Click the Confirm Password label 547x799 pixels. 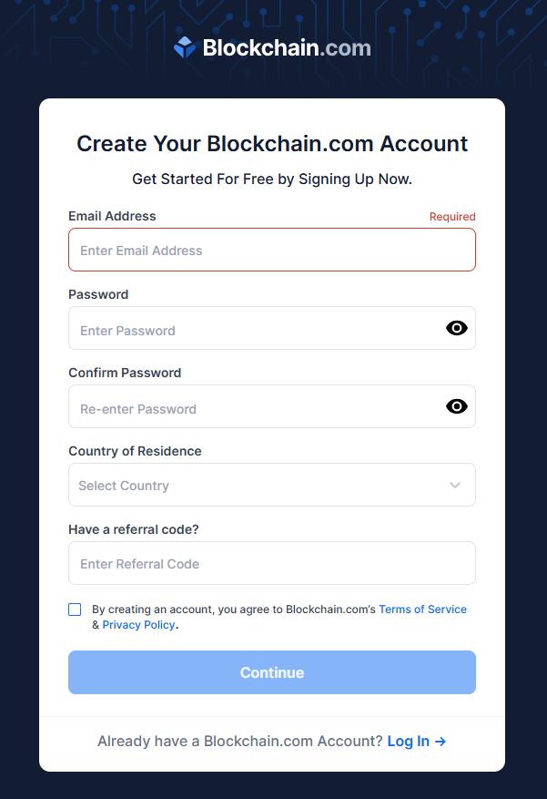[125, 373]
